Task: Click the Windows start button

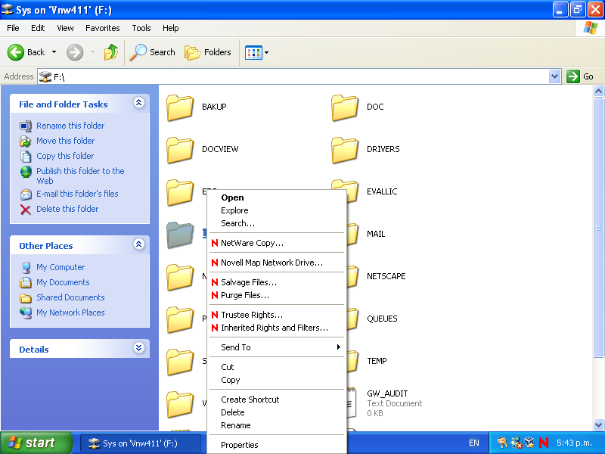Action: pyautogui.click(x=36, y=443)
